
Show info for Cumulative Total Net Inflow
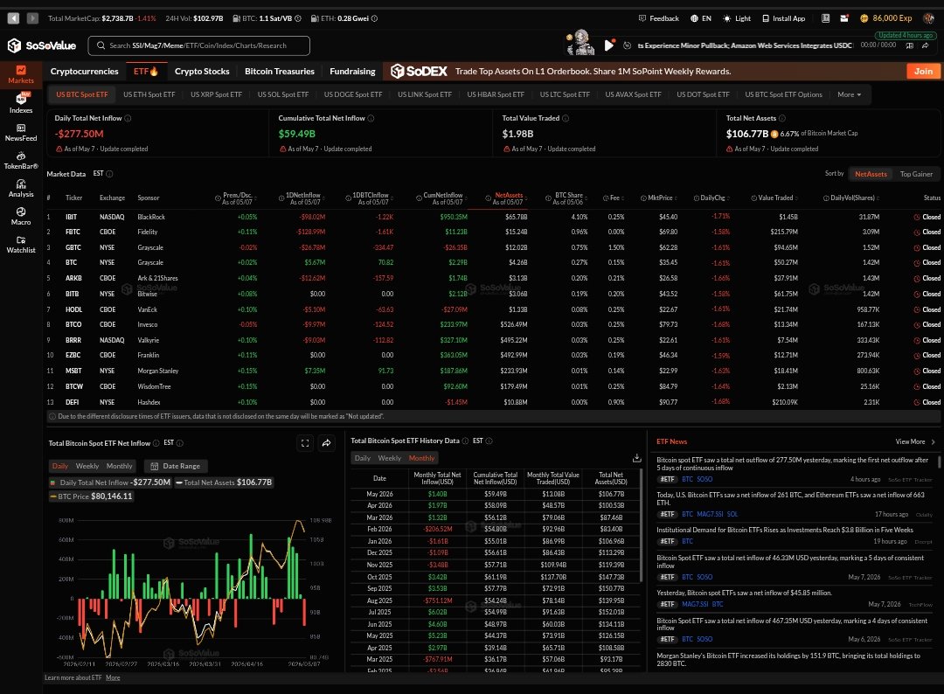pyautogui.click(x=371, y=119)
